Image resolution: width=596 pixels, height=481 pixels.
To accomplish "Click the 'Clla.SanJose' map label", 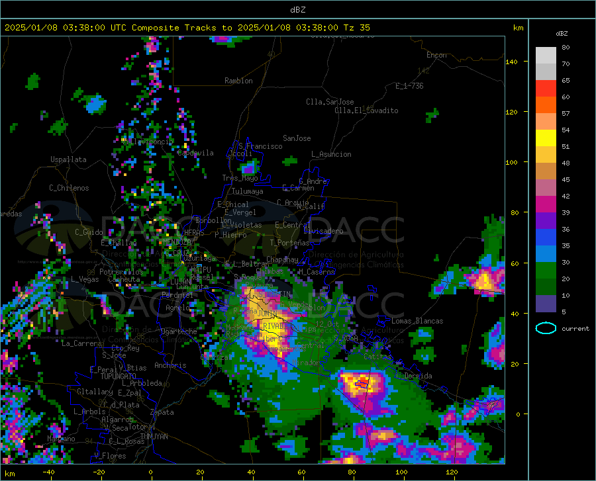I will point(330,102).
